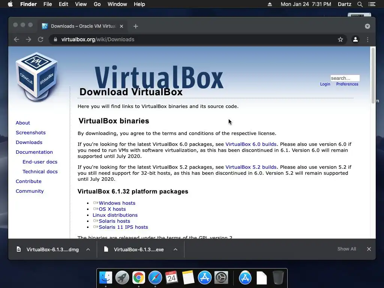Open the Go menu
Image resolution: width=384 pixels, height=288 pixels.
click(x=97, y=4)
